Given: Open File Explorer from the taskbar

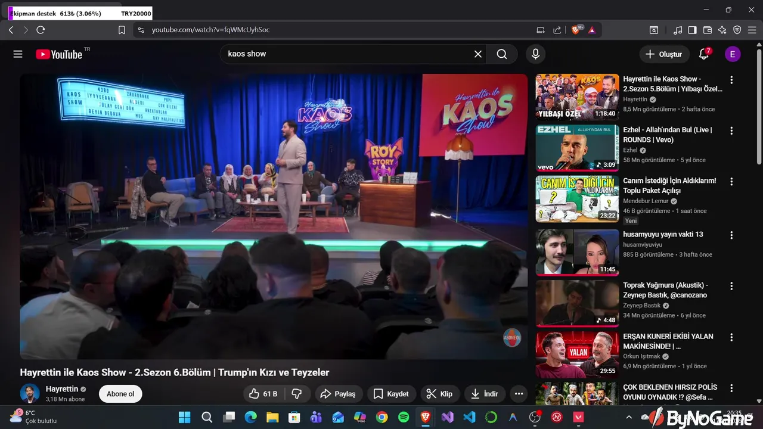Looking at the screenshot, I should (272, 417).
